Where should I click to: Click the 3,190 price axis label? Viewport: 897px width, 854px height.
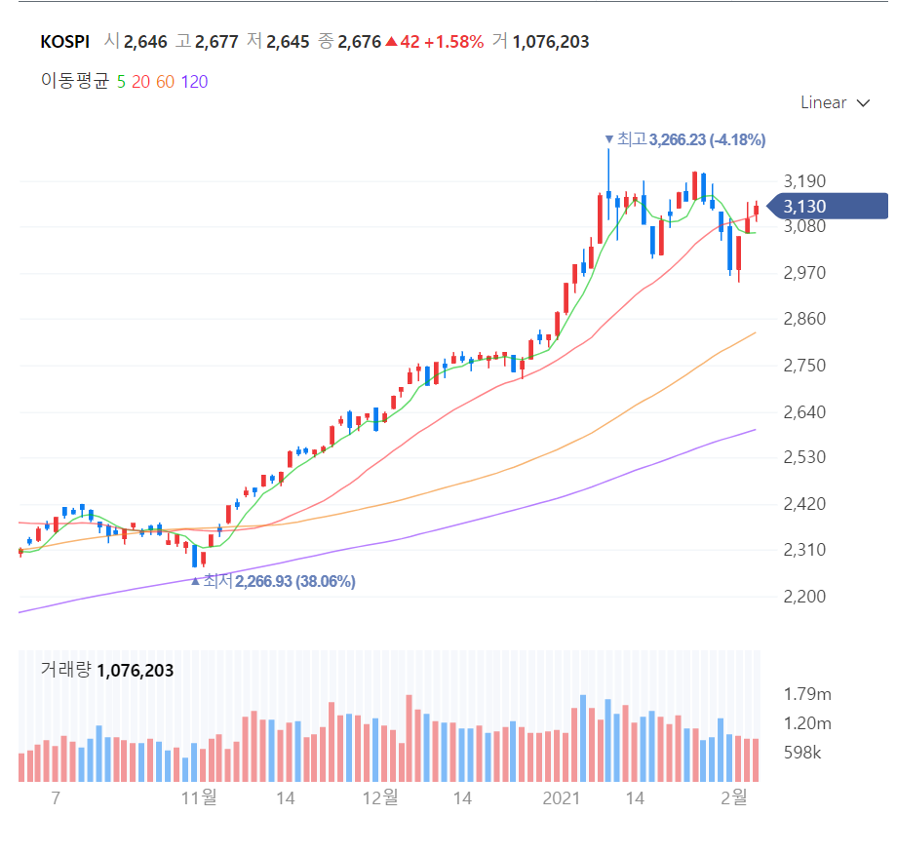click(804, 181)
